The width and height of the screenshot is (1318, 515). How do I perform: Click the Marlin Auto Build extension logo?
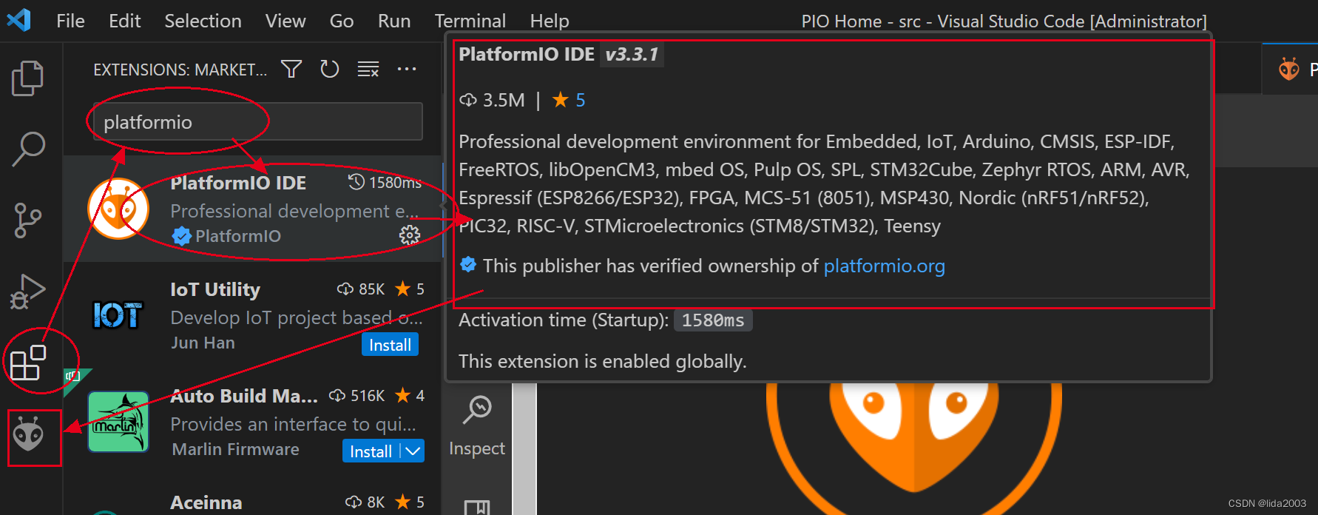click(x=118, y=422)
